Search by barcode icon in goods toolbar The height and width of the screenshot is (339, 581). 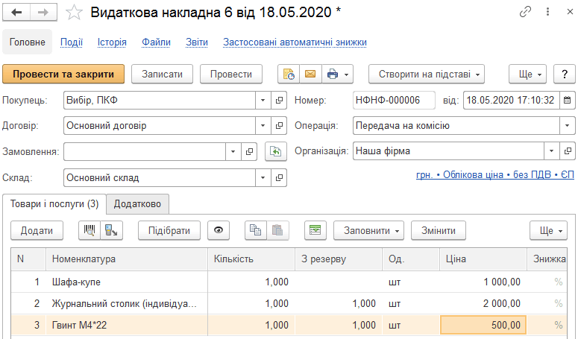[x=89, y=230]
